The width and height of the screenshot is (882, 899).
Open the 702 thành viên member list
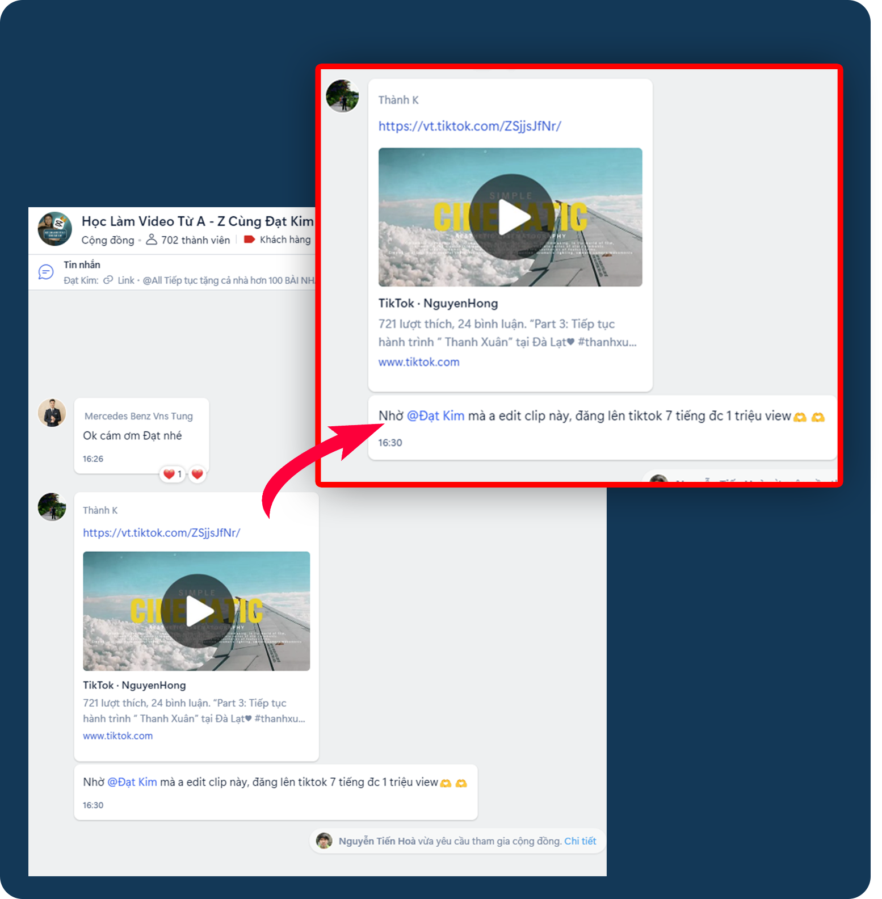[188, 240]
